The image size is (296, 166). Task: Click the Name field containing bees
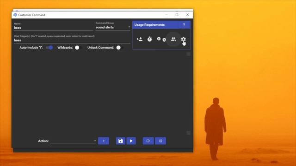click(54, 28)
